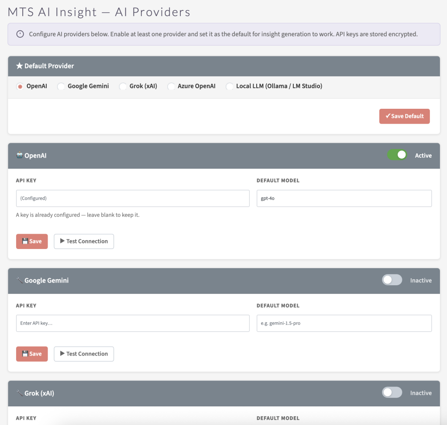Click the wrench icon beside Google Gemini
The image size is (447, 425).
[x=20, y=280]
